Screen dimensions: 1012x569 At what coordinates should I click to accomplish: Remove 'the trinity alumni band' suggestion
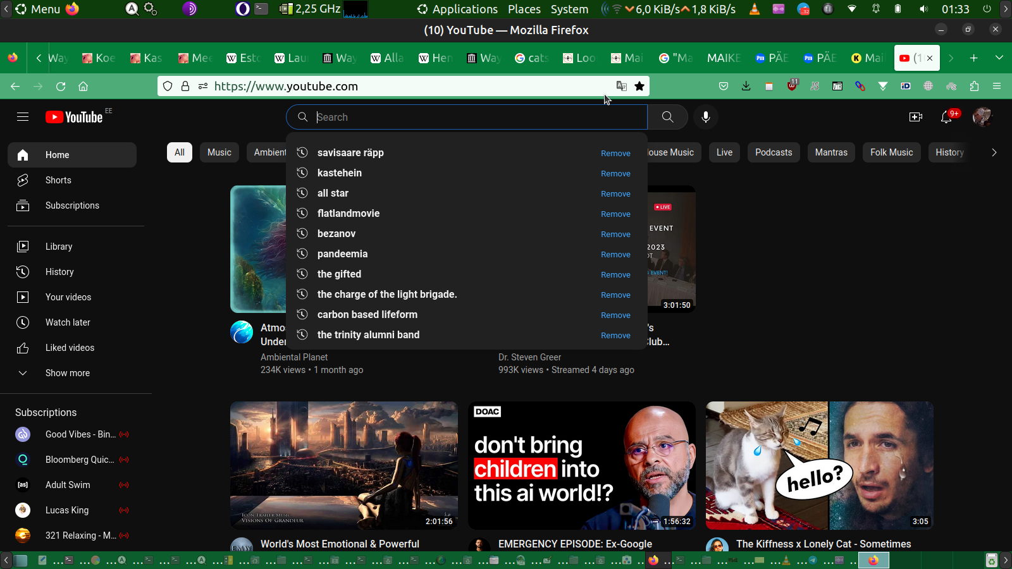coord(615,335)
